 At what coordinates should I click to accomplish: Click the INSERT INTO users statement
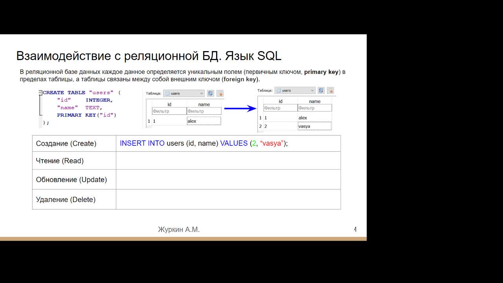click(204, 143)
